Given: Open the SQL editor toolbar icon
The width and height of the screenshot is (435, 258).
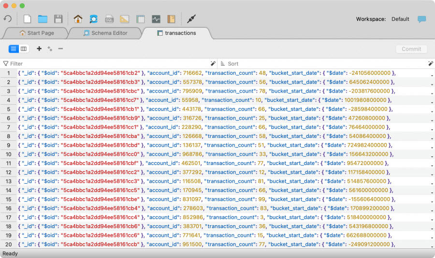Looking at the screenshot, I should click(x=109, y=19).
